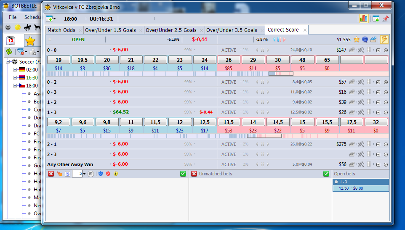Expand the 1 - 2 ladder panel
This screenshot has height=230, width=405.
(x=378, y=102)
